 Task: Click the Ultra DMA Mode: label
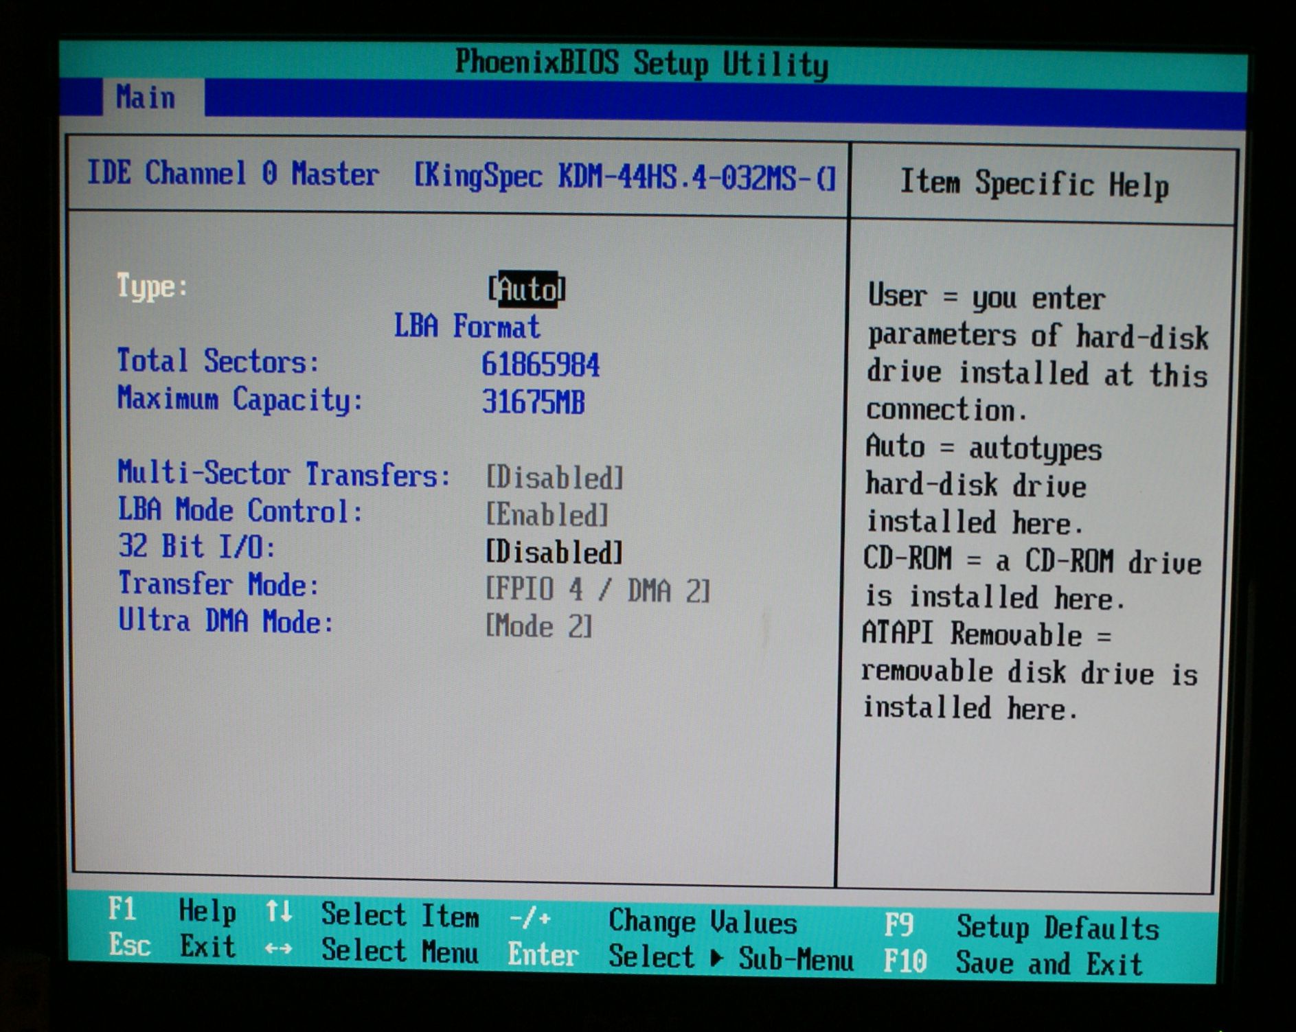[226, 621]
